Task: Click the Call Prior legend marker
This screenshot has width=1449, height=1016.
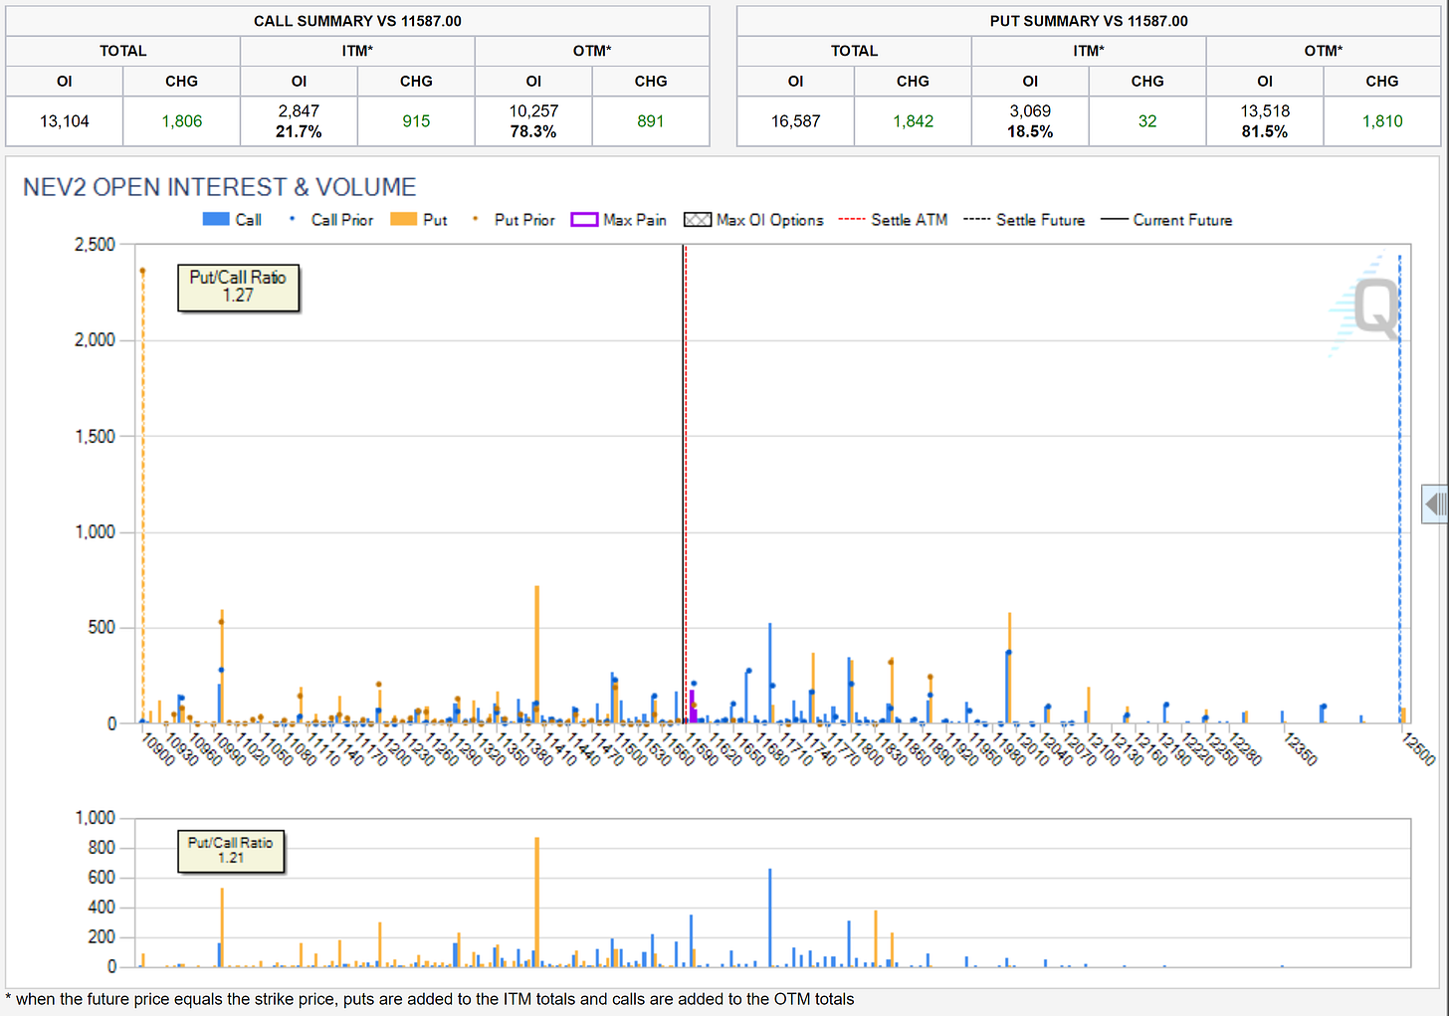Action: point(292,219)
